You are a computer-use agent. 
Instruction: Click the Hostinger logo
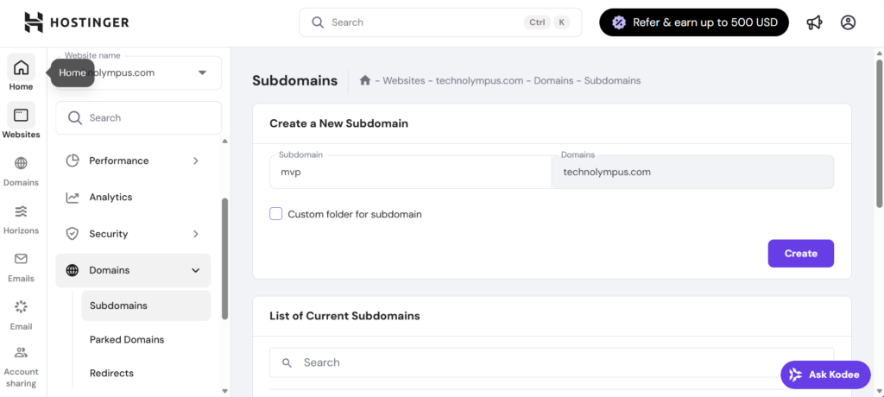point(77,22)
